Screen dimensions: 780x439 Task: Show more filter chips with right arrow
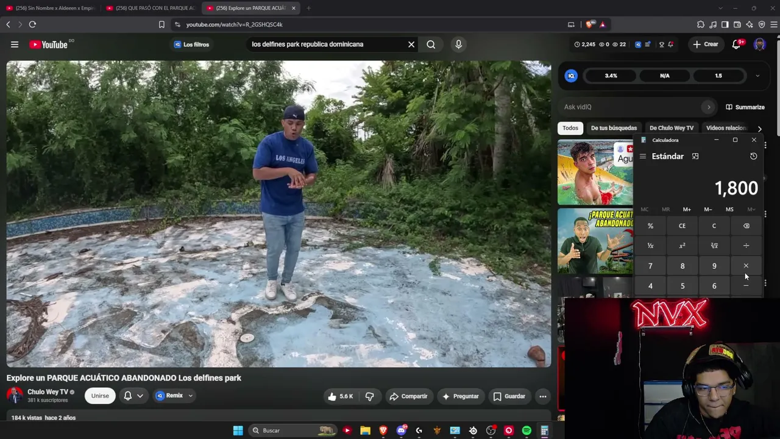tap(759, 129)
